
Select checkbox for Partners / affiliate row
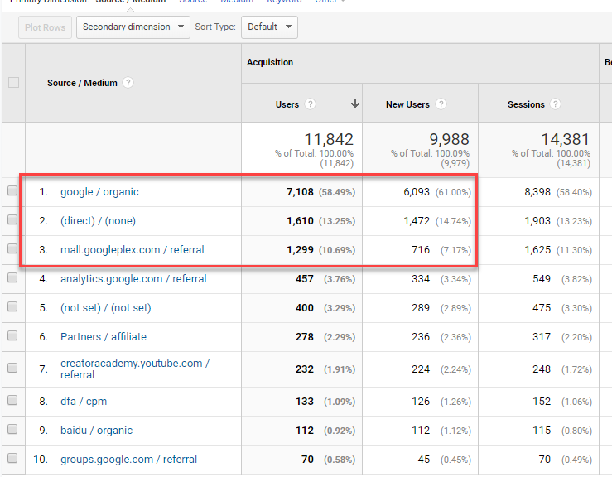tap(12, 335)
